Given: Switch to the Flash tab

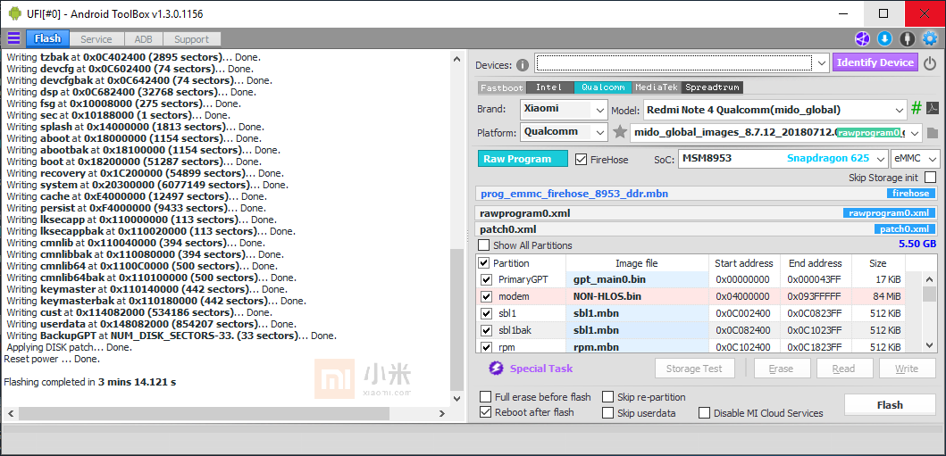Looking at the screenshot, I should point(47,38).
